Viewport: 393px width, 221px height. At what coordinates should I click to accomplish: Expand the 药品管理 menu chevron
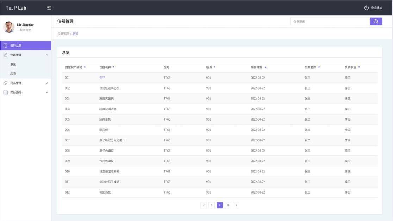pos(47,83)
